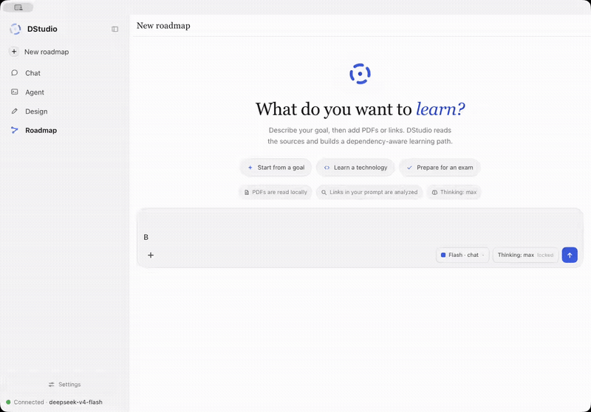Click the Agent terminal icon
Viewport: 591px width, 412px height.
[14, 92]
